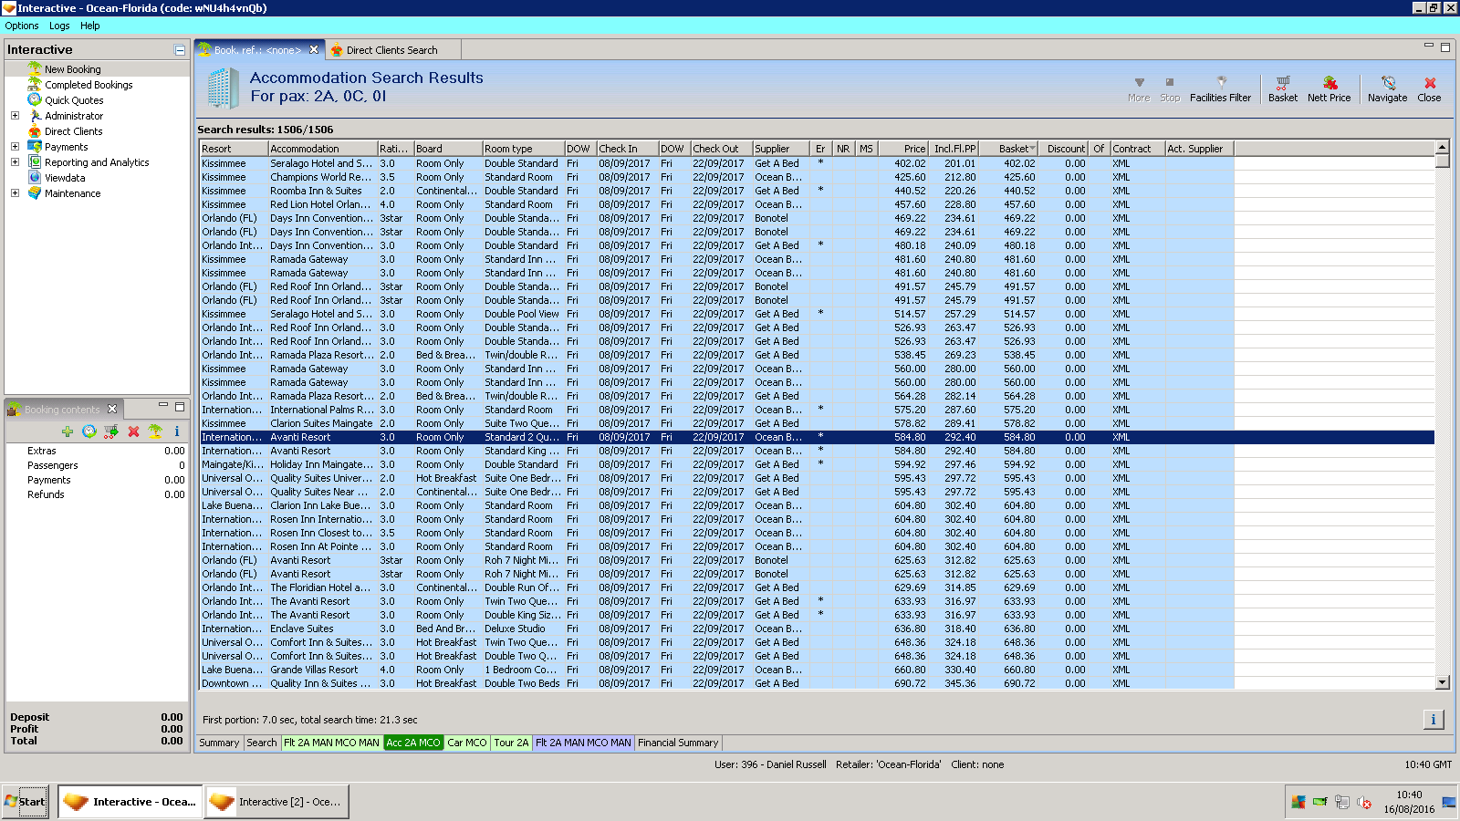This screenshot has width=1460, height=821.
Task: Expand the Administrator tree node
Action: click(15, 116)
